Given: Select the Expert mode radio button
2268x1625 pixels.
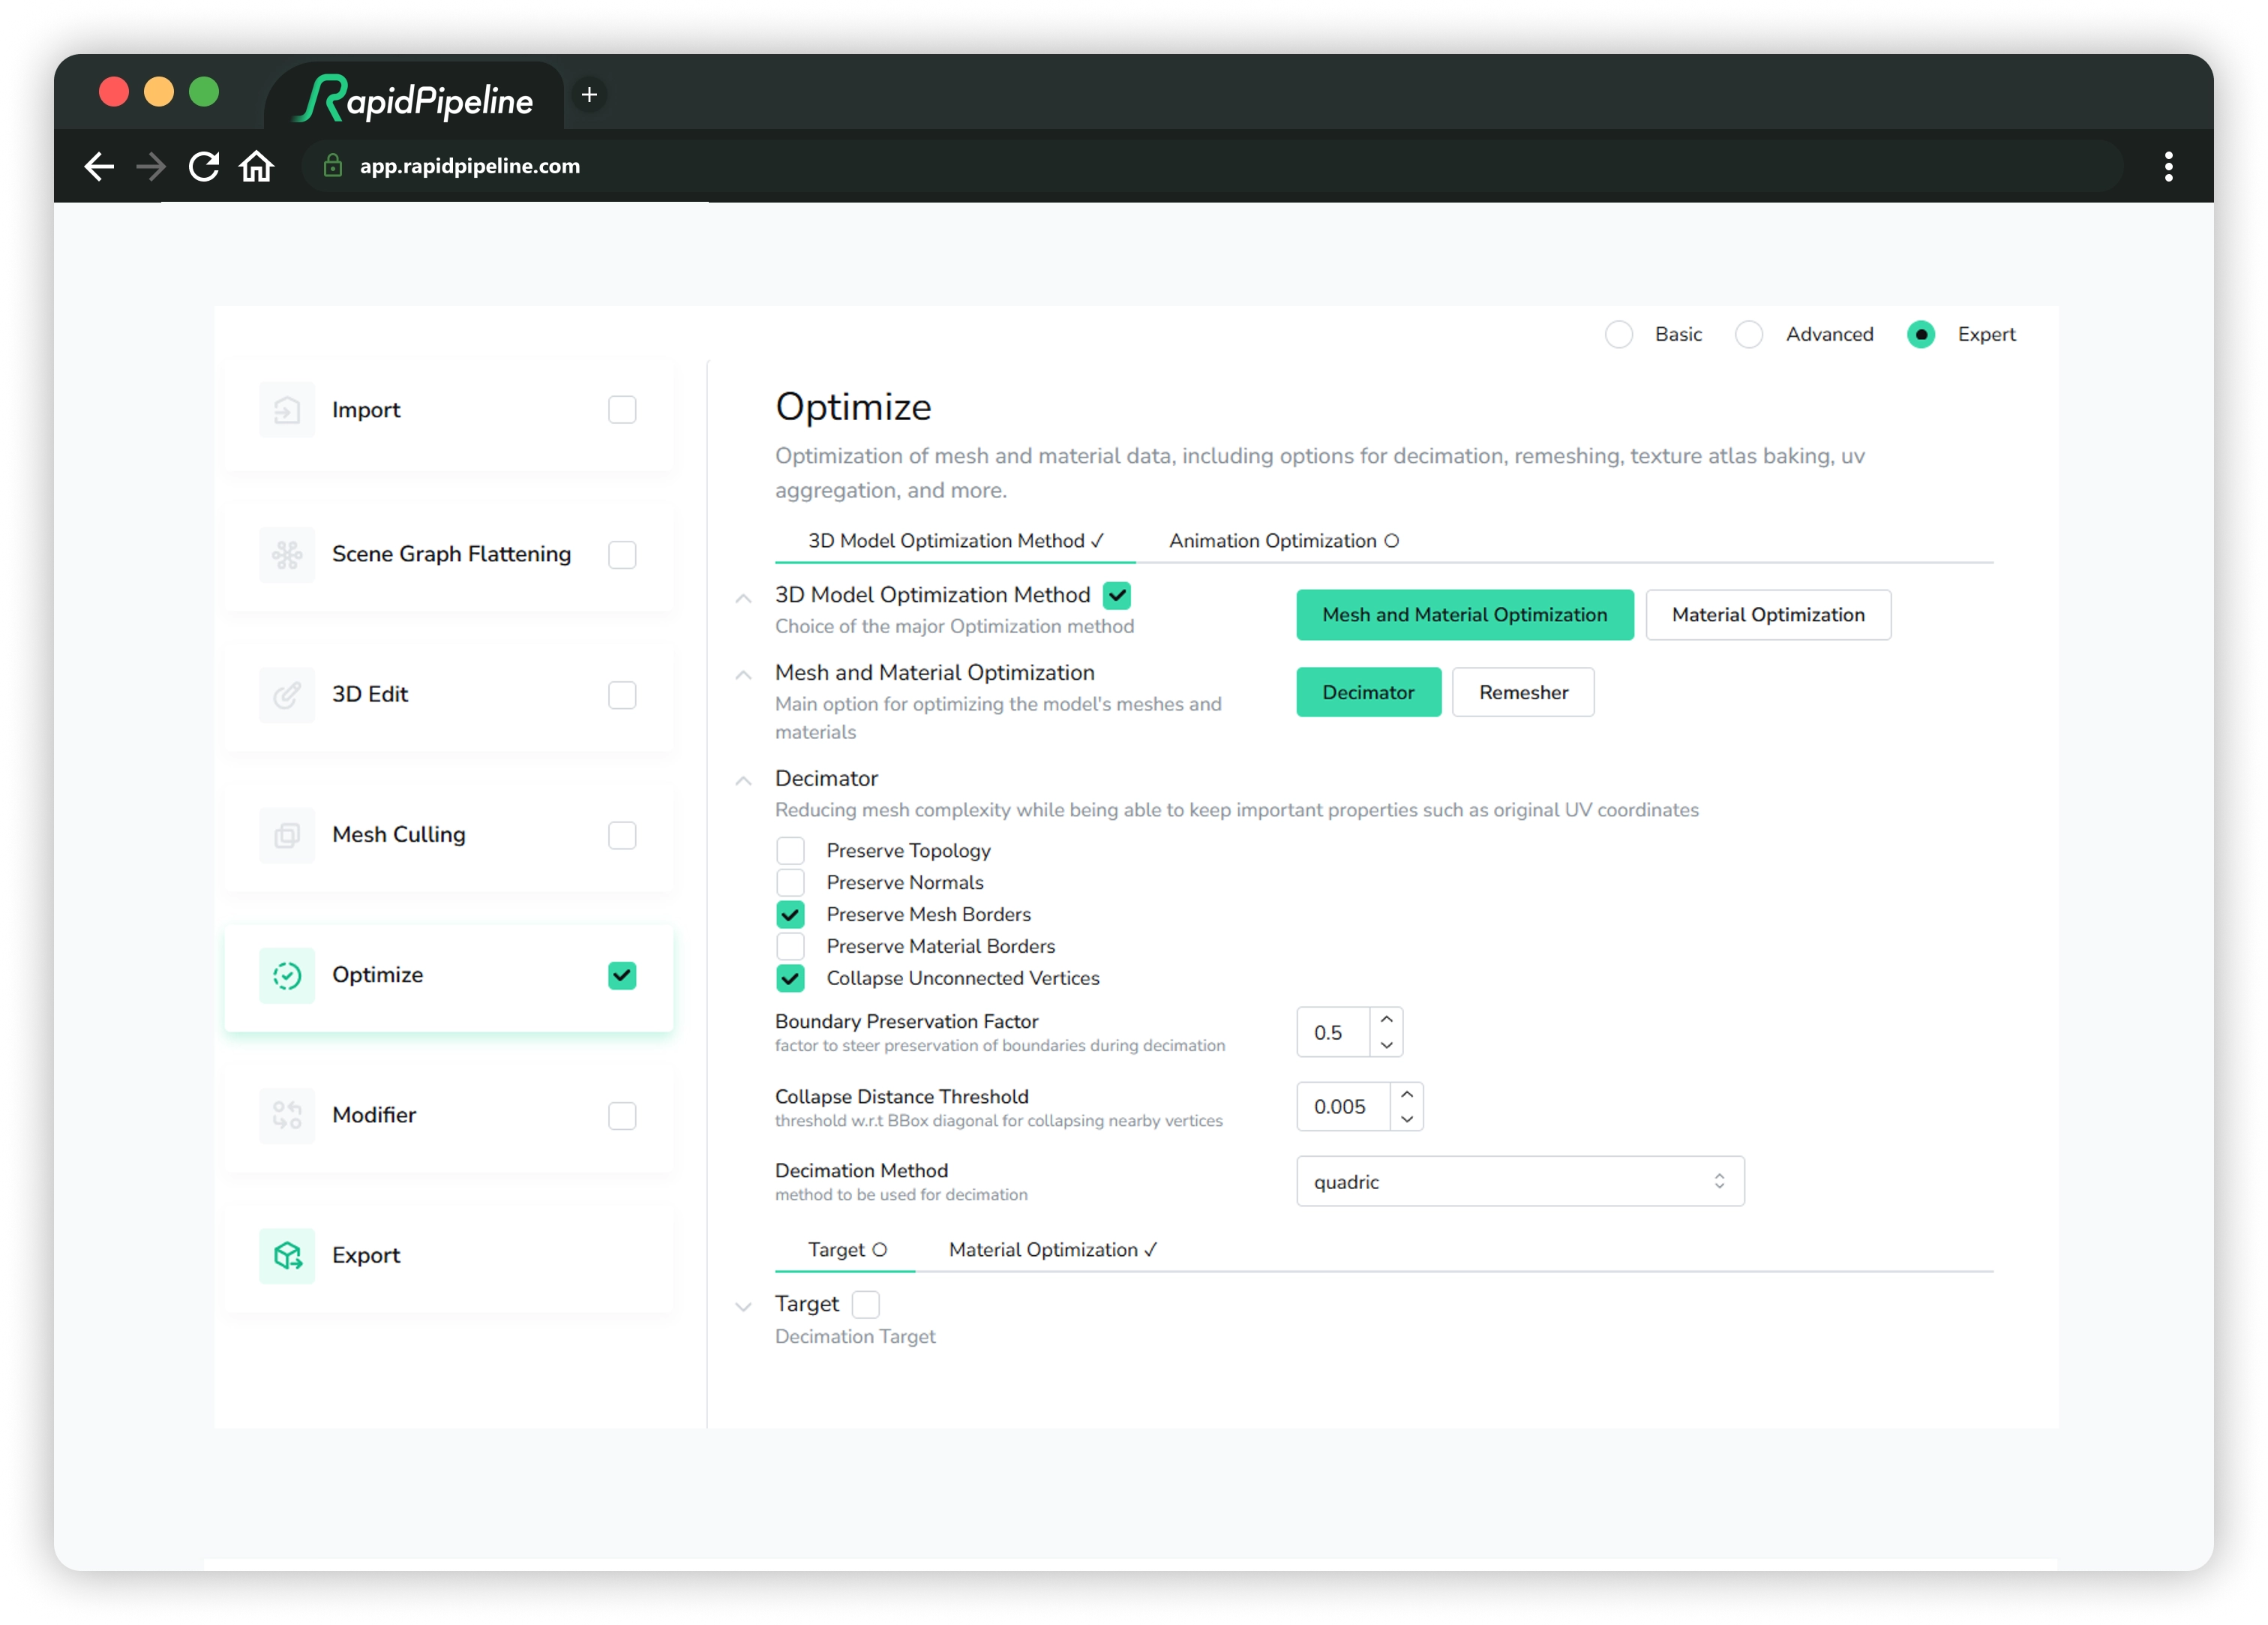Looking at the screenshot, I should click(1921, 334).
